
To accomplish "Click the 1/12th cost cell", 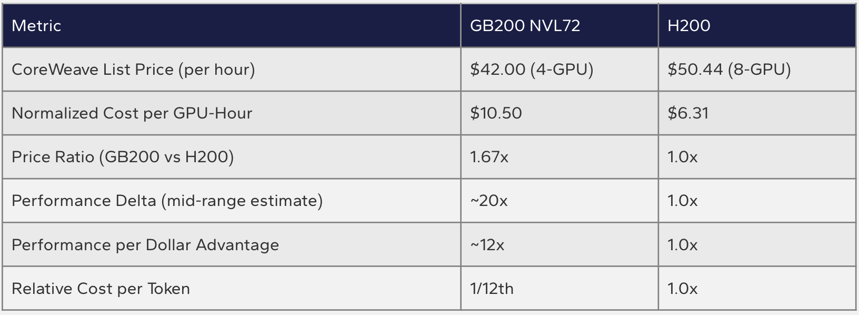I will click(492, 289).
